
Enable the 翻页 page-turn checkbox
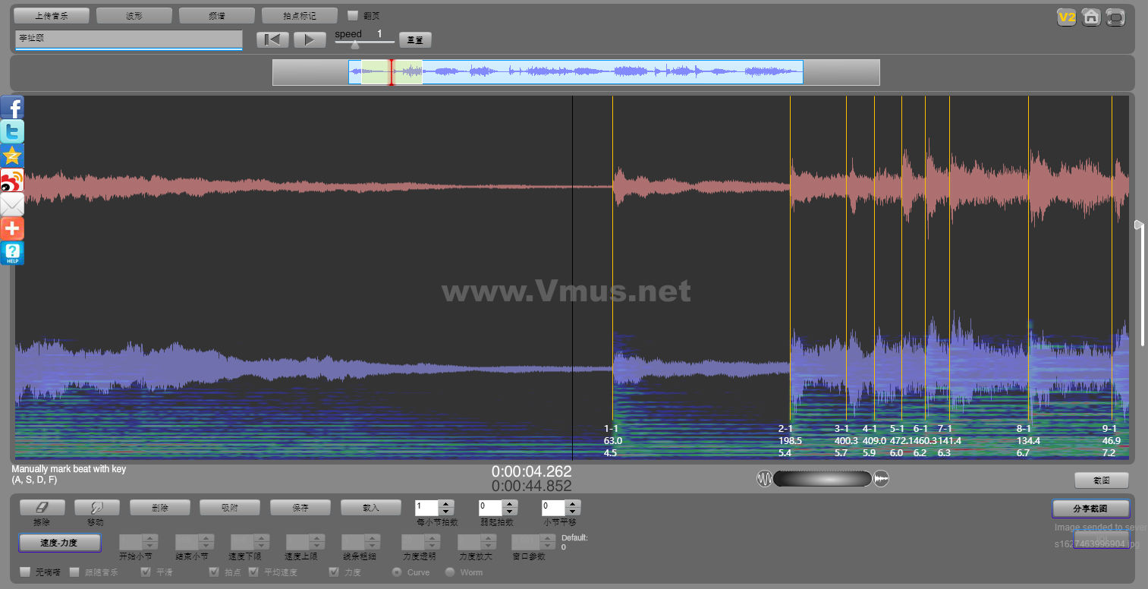352,15
